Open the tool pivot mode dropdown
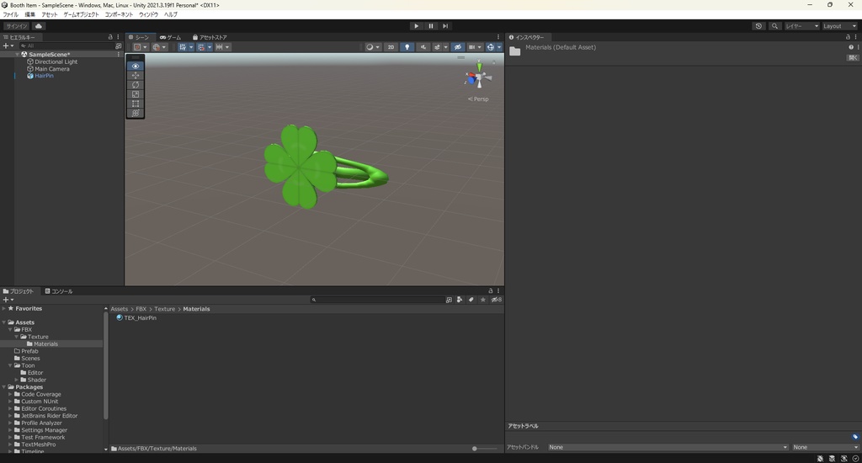Screen dimensions: 862x463 141,47
